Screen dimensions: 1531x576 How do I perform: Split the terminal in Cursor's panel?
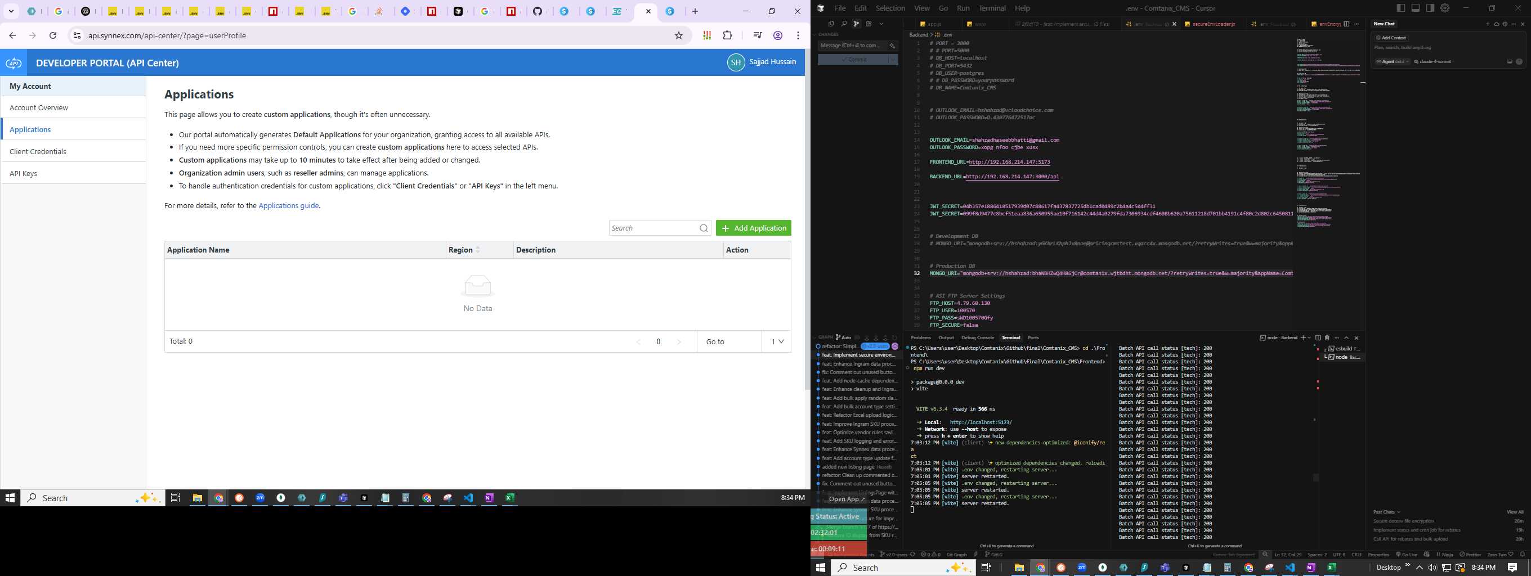pos(1318,338)
